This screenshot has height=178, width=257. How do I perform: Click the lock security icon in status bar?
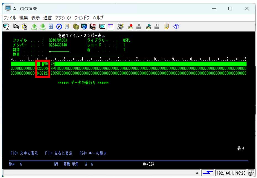(x=251, y=173)
